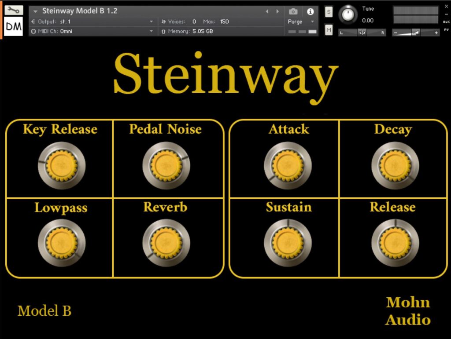Click the Memory icon in the header
The image size is (451, 339).
pyautogui.click(x=163, y=31)
